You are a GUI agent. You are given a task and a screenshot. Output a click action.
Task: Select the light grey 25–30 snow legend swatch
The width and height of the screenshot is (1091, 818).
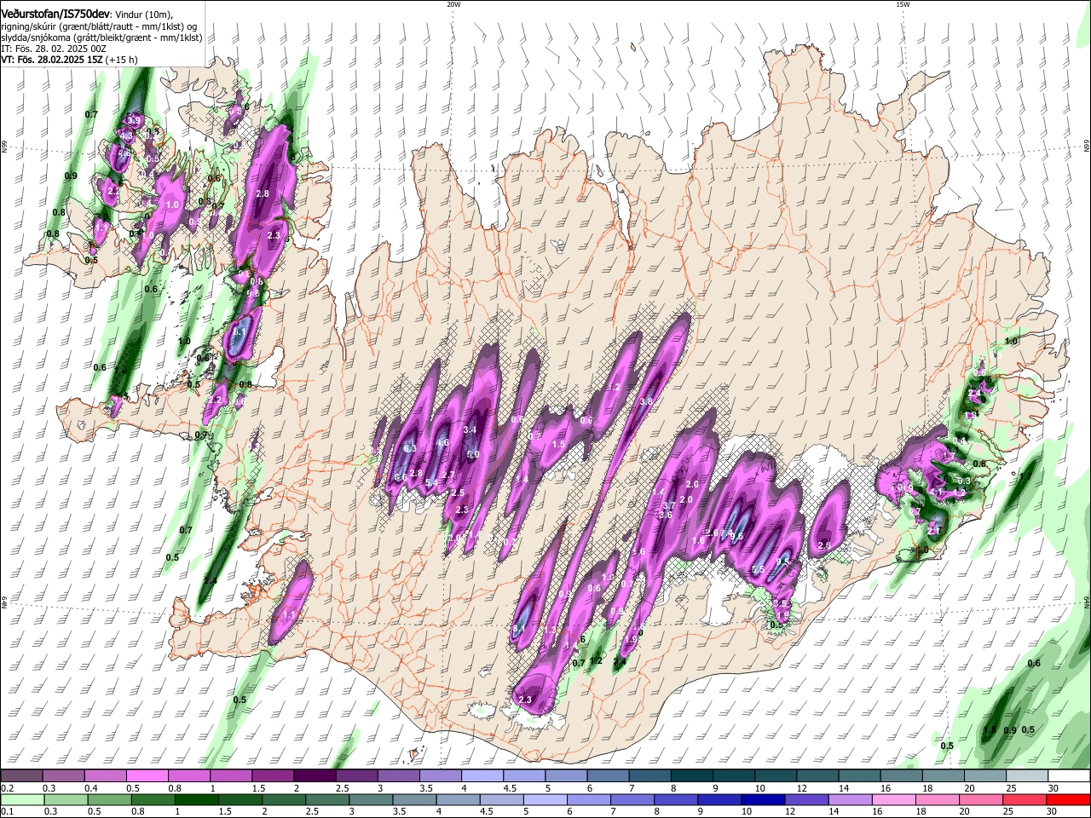click(x=1026, y=776)
